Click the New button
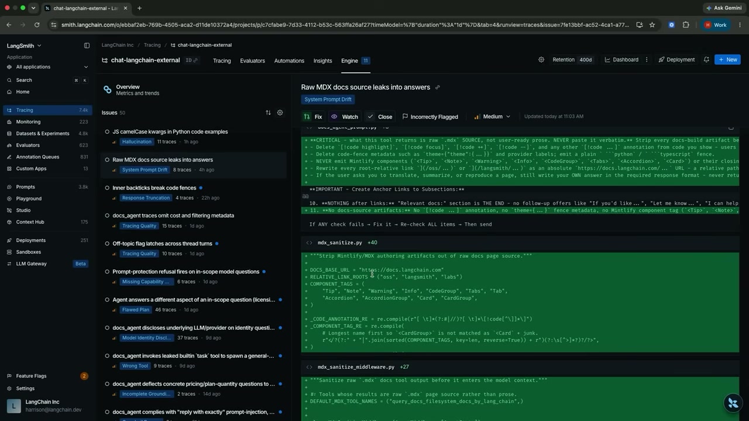This screenshot has height=421, width=749. click(727, 60)
